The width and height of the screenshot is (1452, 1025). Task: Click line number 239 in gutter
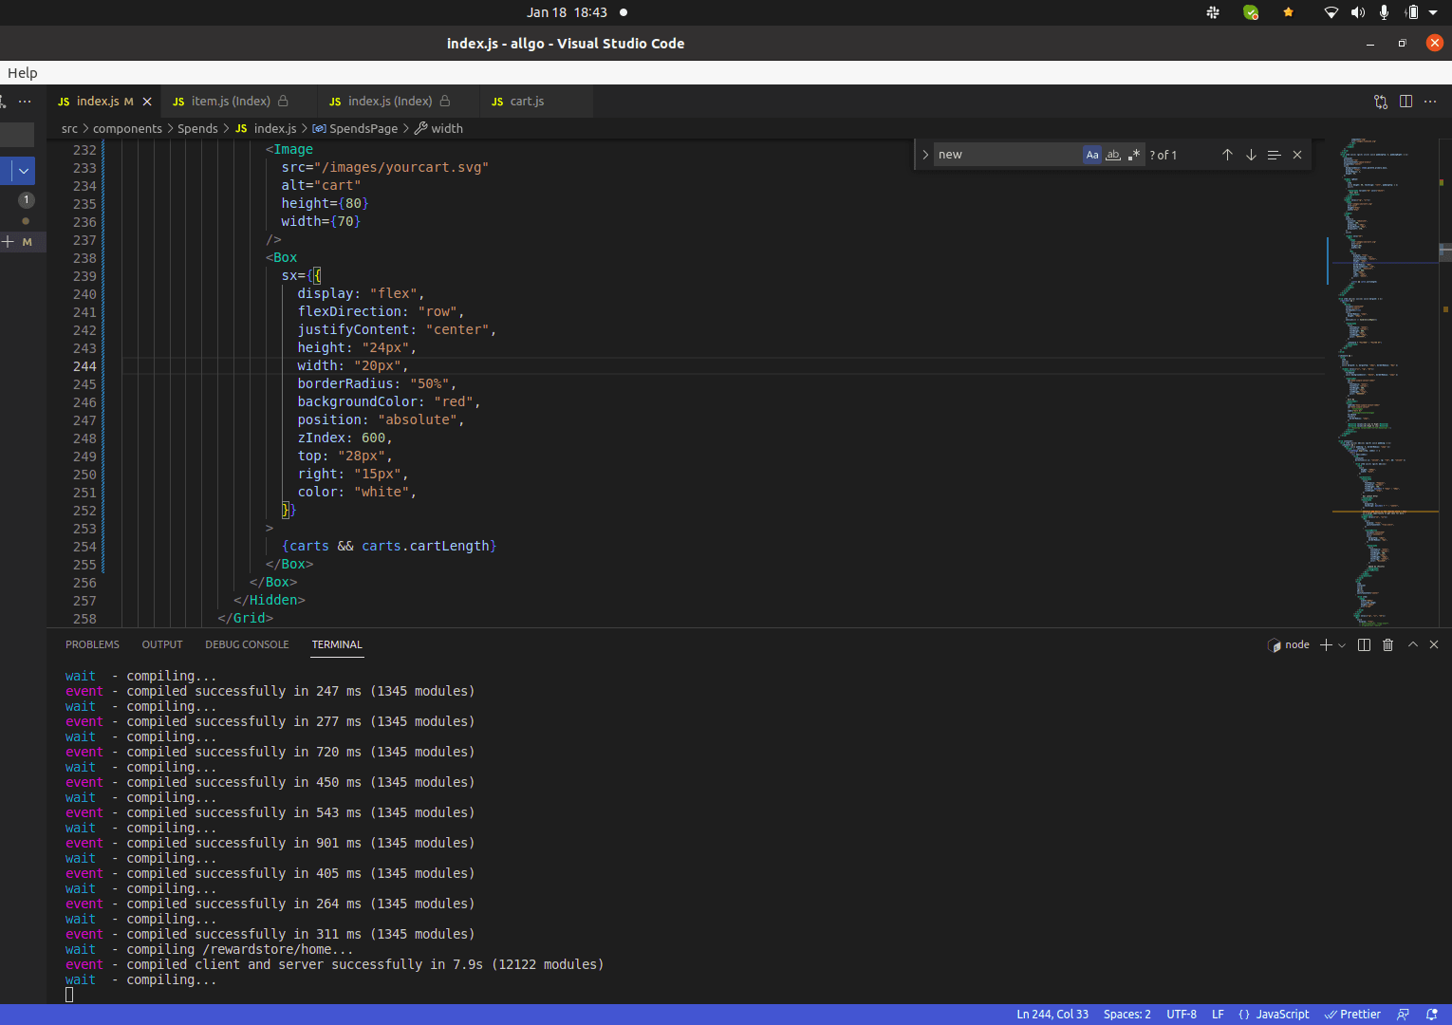84,276
